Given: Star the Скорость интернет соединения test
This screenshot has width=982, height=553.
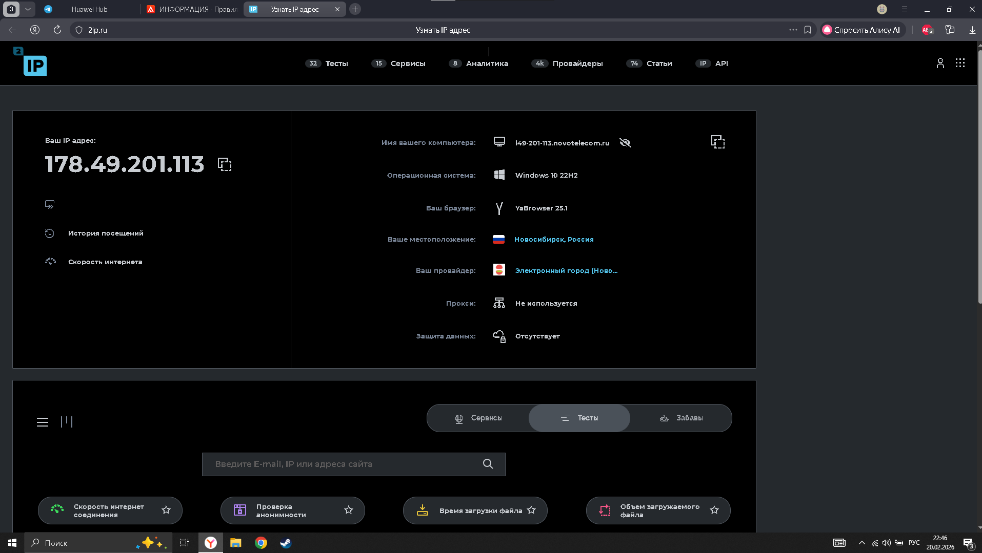Looking at the screenshot, I should click(166, 510).
